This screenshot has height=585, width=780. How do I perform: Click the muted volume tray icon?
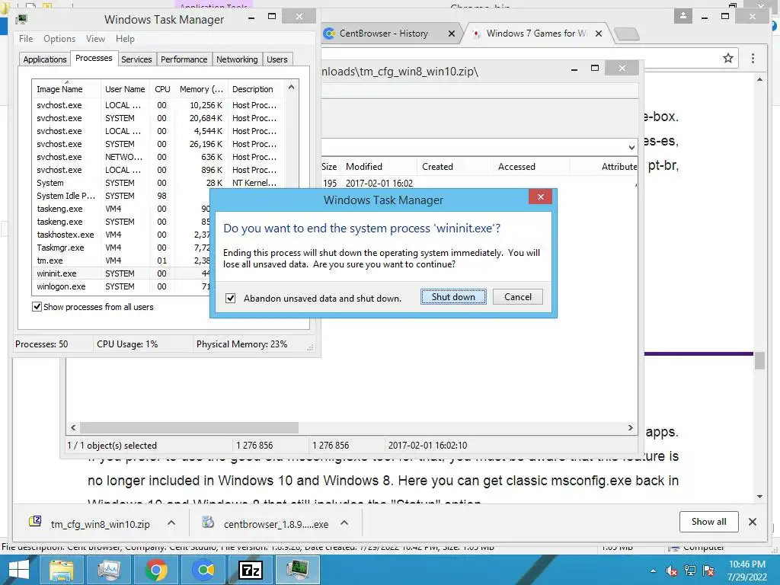point(672,571)
